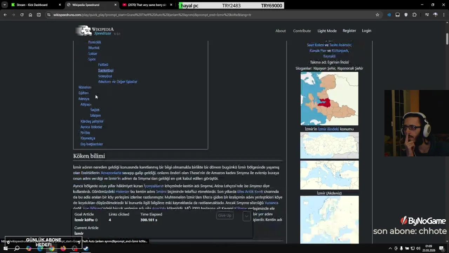Open the Basketbol contents link

click(x=106, y=70)
